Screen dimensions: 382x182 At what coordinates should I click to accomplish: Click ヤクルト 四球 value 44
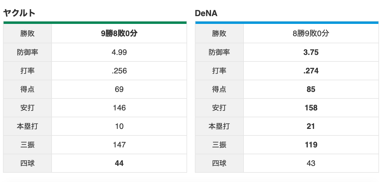pyautogui.click(x=119, y=163)
